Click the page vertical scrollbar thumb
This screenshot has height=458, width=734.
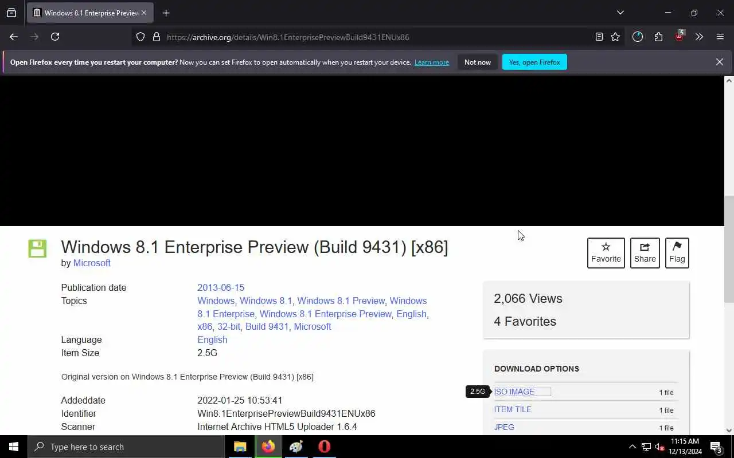(x=729, y=250)
